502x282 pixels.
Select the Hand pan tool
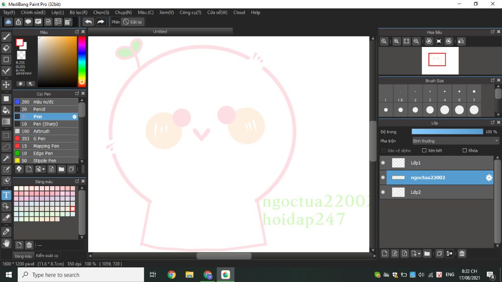point(6,243)
